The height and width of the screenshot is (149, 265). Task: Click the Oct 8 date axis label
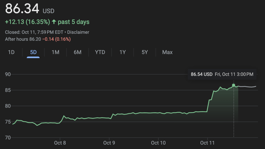(x=60, y=143)
